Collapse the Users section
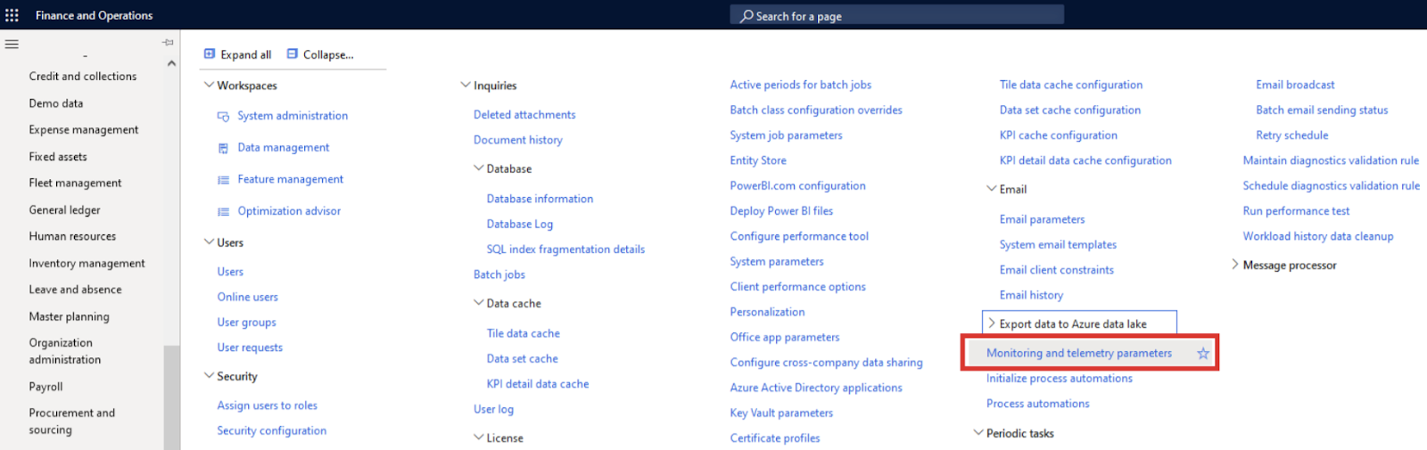This screenshot has height=450, width=1427. click(x=209, y=242)
